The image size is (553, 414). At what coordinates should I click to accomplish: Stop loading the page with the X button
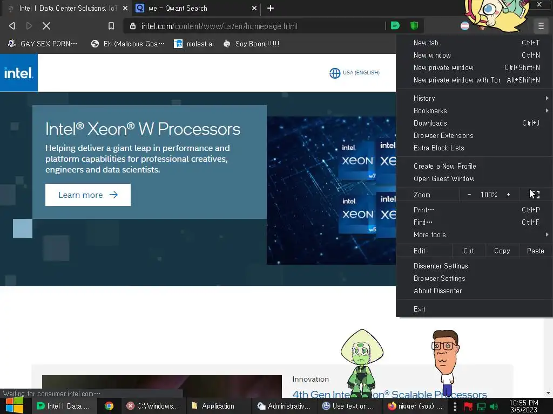click(x=46, y=26)
